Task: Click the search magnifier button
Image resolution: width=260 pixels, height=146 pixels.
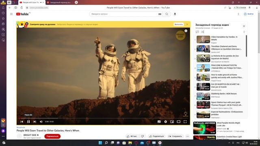Action: point(167,14)
